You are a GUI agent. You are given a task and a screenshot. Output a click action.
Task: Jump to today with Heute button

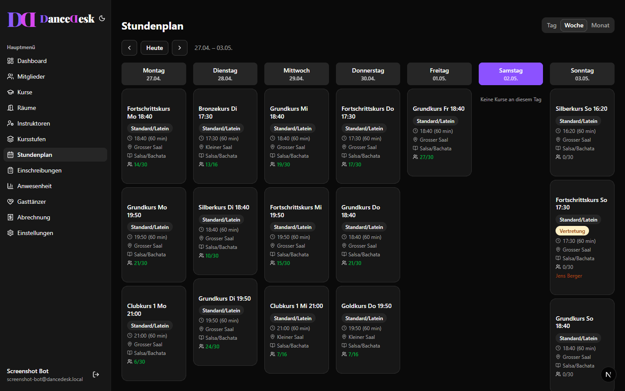(155, 48)
